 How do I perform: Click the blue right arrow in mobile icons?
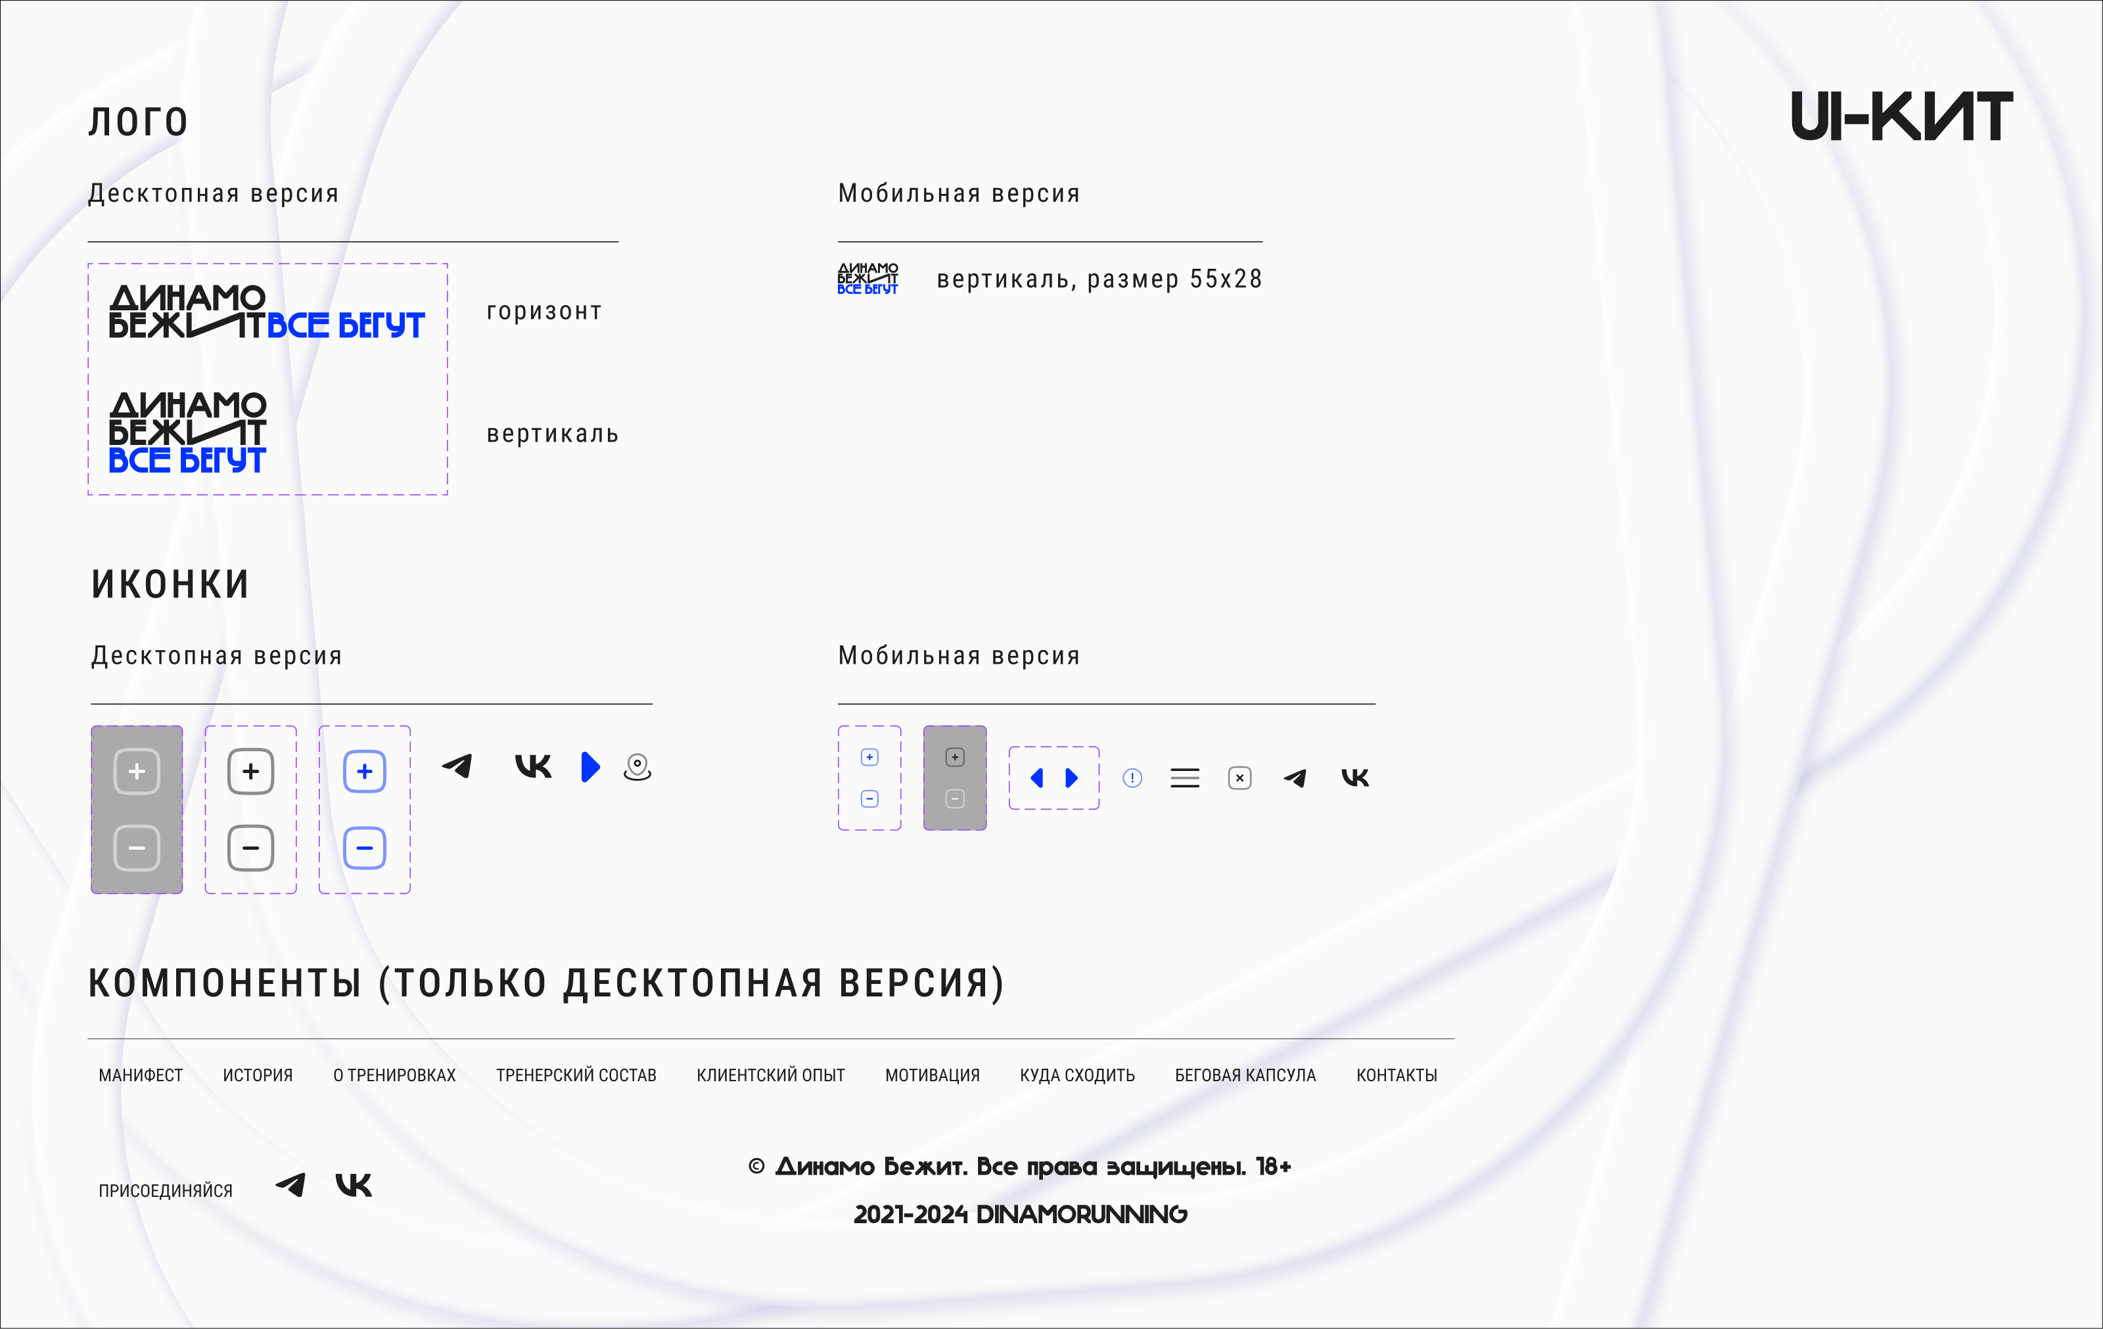point(1072,778)
